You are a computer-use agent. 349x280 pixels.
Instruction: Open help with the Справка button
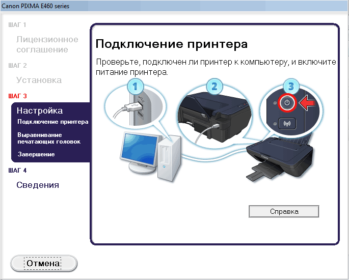point(284,211)
